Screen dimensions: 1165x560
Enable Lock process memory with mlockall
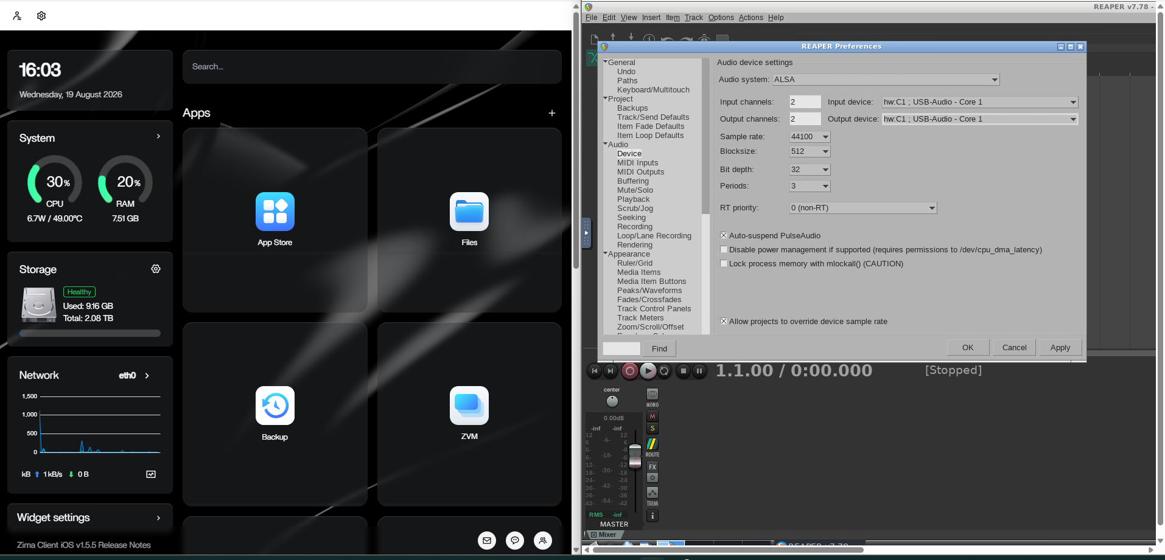point(724,263)
